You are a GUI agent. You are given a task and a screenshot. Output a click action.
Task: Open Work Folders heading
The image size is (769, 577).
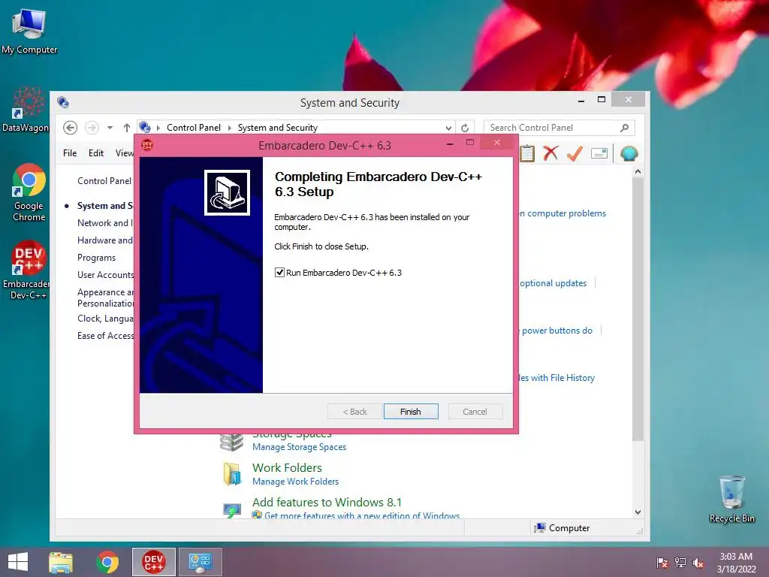pyautogui.click(x=287, y=467)
